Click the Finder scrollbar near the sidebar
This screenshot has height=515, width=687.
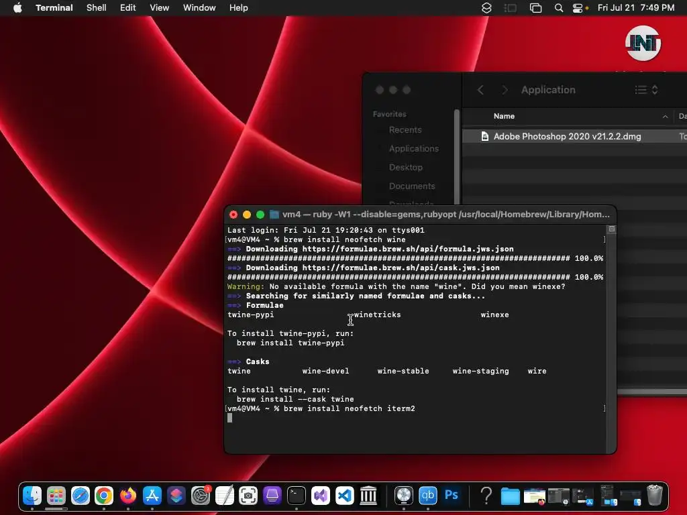[457, 156]
